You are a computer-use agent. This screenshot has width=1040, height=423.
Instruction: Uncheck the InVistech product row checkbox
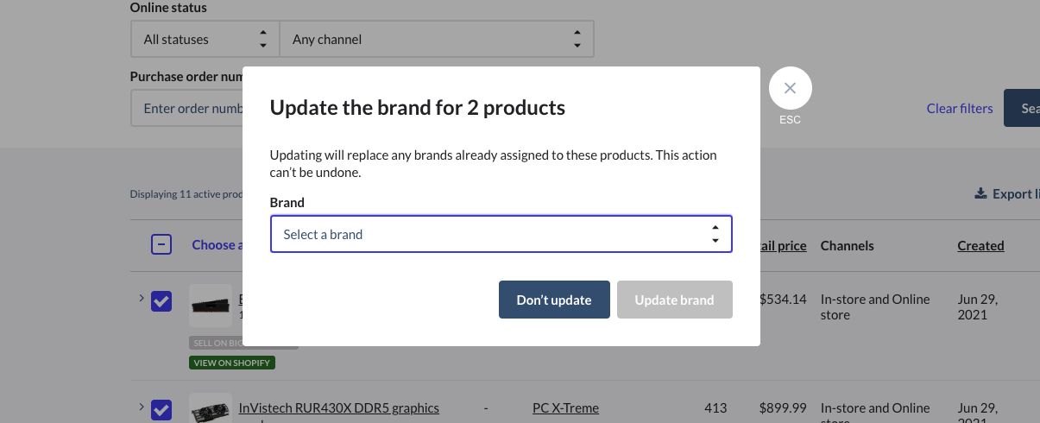tap(161, 408)
